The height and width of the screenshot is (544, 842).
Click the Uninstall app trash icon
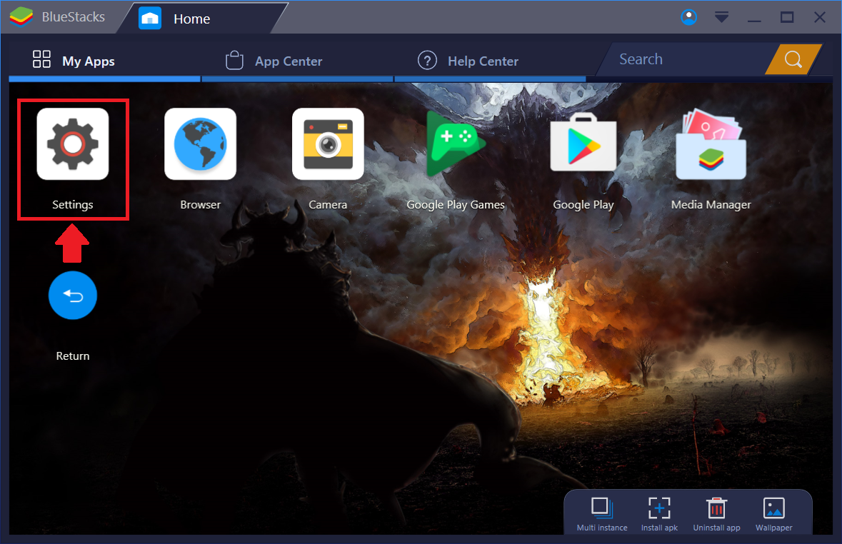[x=716, y=508]
